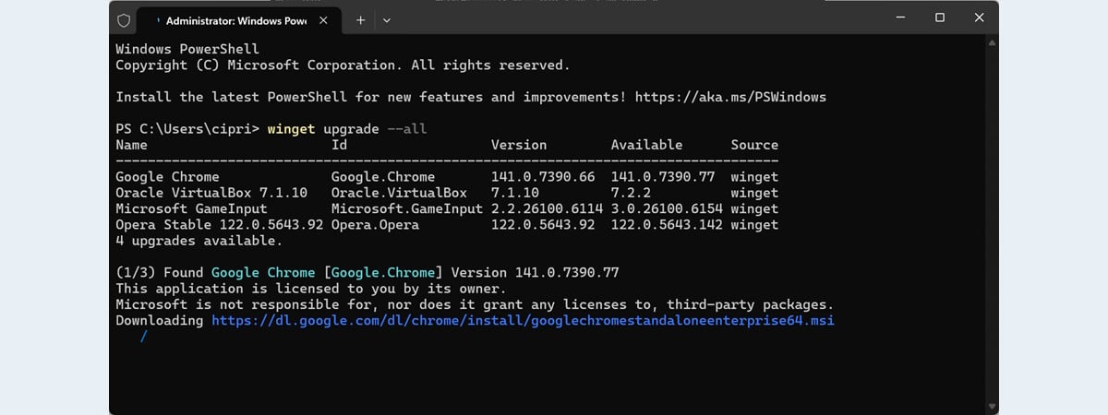This screenshot has height=415, width=1108.
Task: Click the Microsoft GameInput package name
Action: click(x=191, y=208)
